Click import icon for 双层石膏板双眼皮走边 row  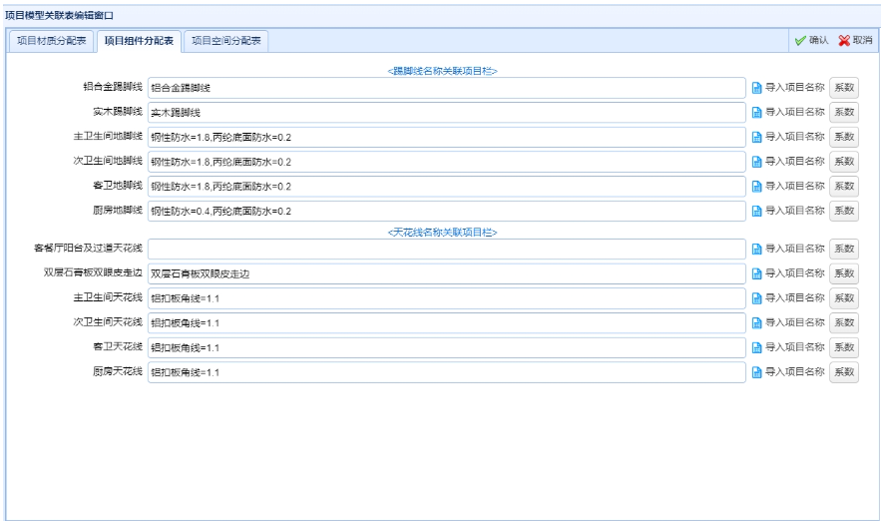click(x=757, y=273)
